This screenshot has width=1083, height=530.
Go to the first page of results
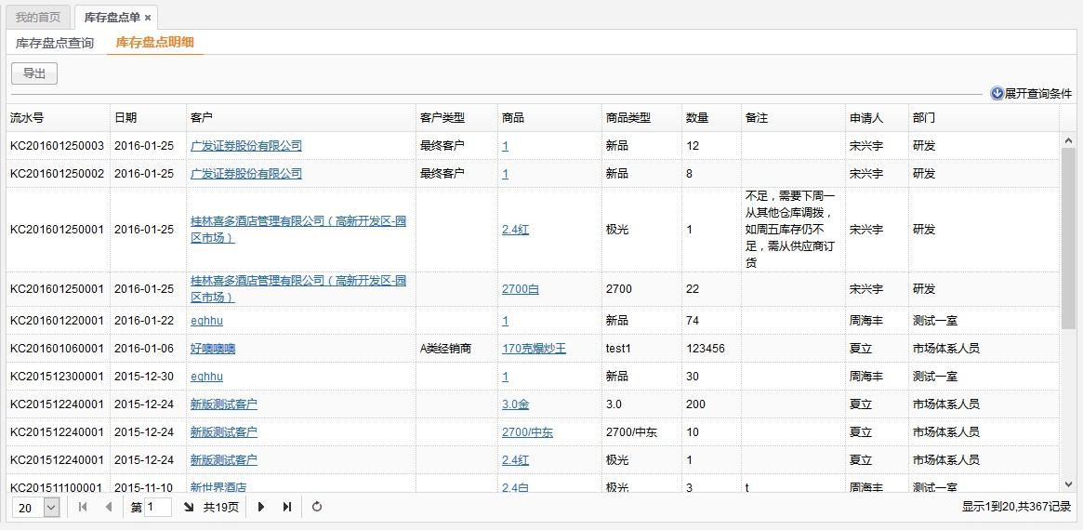click(x=83, y=507)
